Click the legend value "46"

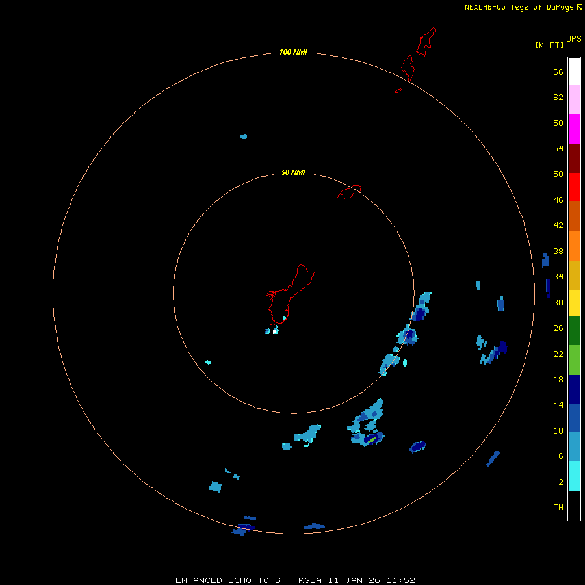tap(558, 200)
